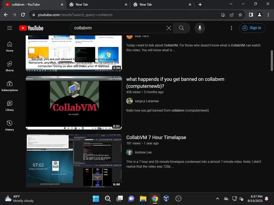Open Home in the sidebar
Image resolution: width=274 pixels, height=205 pixels.
pos(10,47)
